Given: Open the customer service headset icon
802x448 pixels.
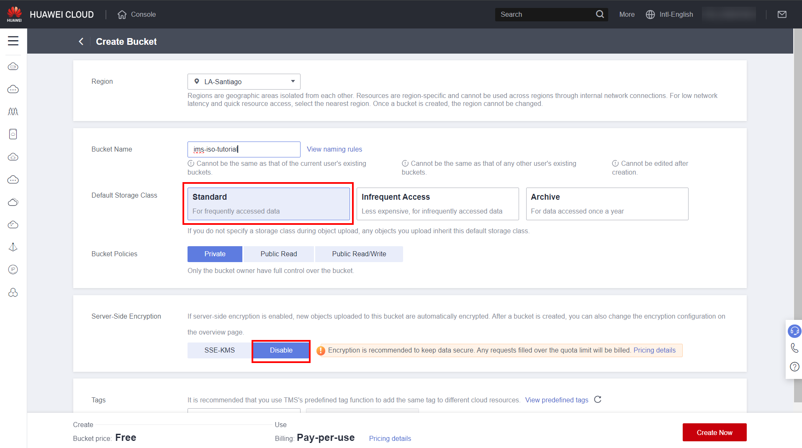Looking at the screenshot, I should [794, 331].
